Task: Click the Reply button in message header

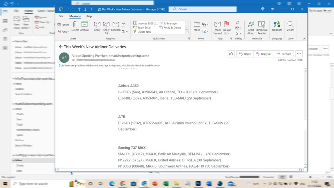Action: tap(245, 54)
